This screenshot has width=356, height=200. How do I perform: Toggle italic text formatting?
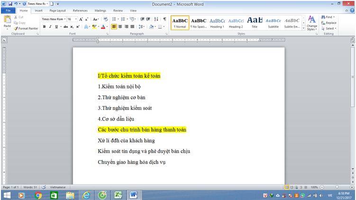coord(50,27)
